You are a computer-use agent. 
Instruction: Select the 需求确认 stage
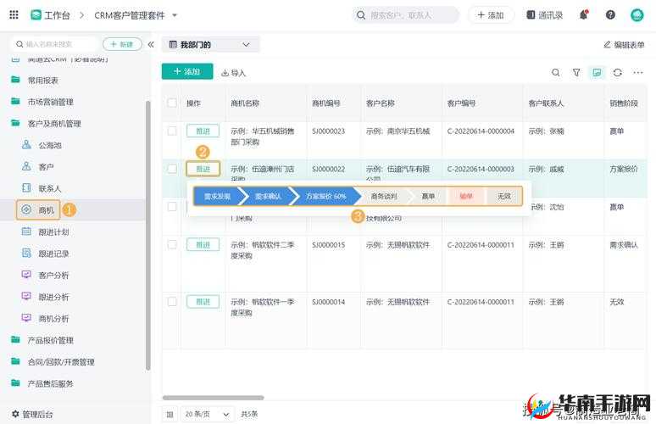click(x=268, y=196)
